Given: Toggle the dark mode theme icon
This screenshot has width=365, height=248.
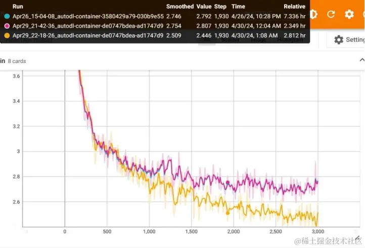Looking at the screenshot, I should point(313,14).
